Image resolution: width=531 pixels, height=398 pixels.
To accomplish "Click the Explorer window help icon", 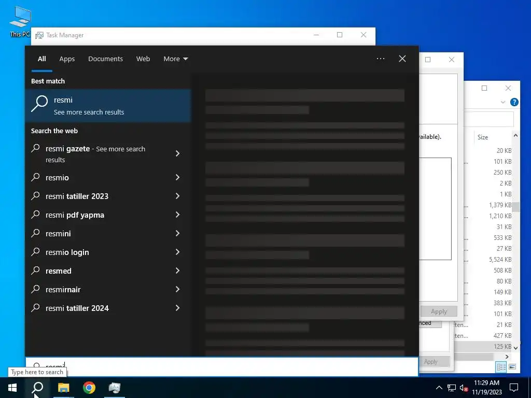I will click(x=514, y=102).
